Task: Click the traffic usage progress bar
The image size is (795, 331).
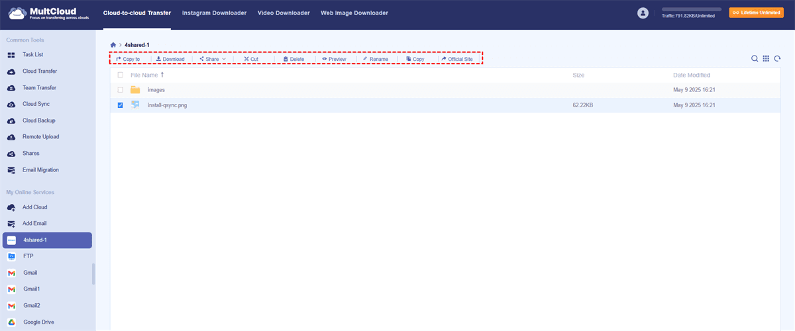Action: coord(692,9)
